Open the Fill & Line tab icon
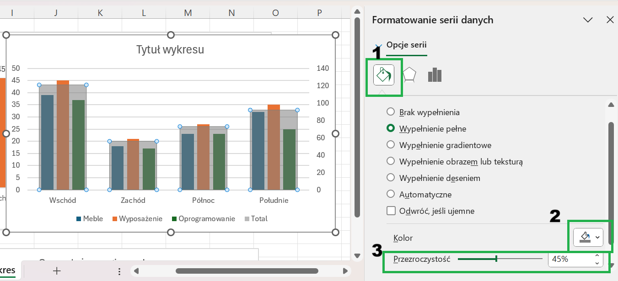The width and height of the screenshot is (618, 281). pos(384,75)
